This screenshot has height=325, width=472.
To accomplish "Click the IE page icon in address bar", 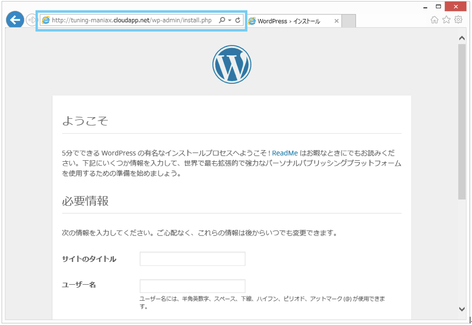I will [x=46, y=20].
